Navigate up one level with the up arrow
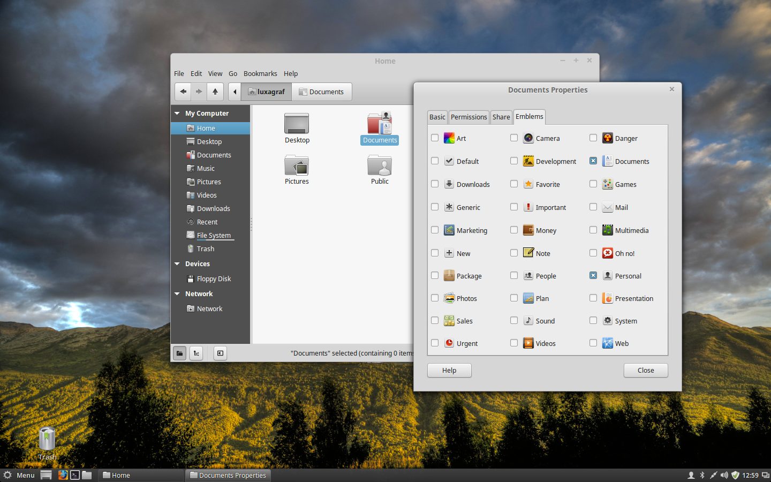 tap(215, 92)
